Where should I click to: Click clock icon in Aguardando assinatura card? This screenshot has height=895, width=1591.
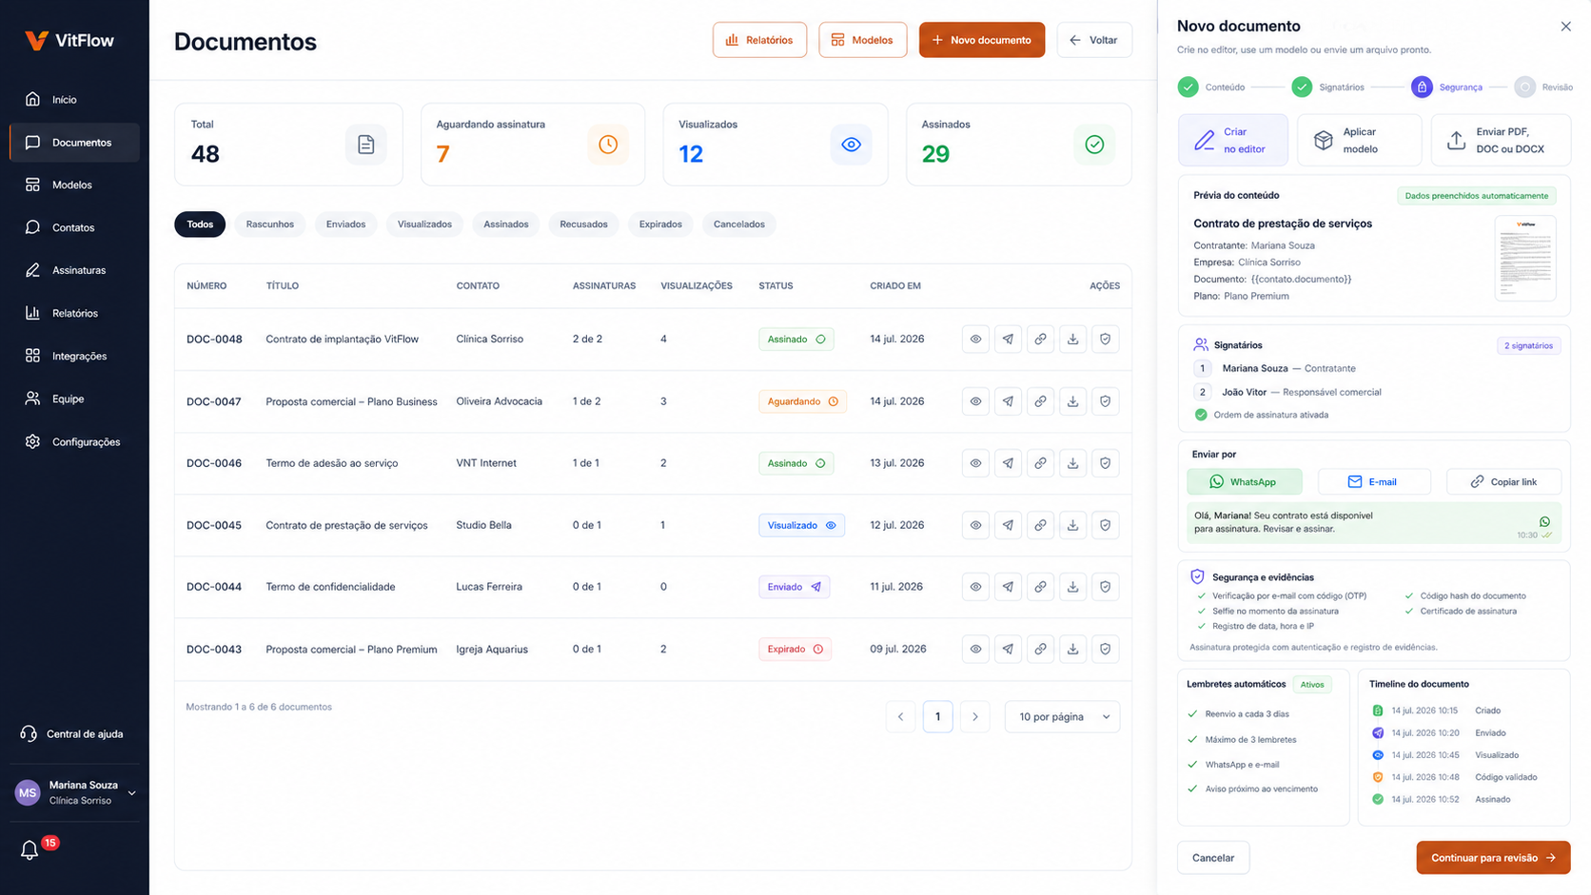pyautogui.click(x=608, y=145)
